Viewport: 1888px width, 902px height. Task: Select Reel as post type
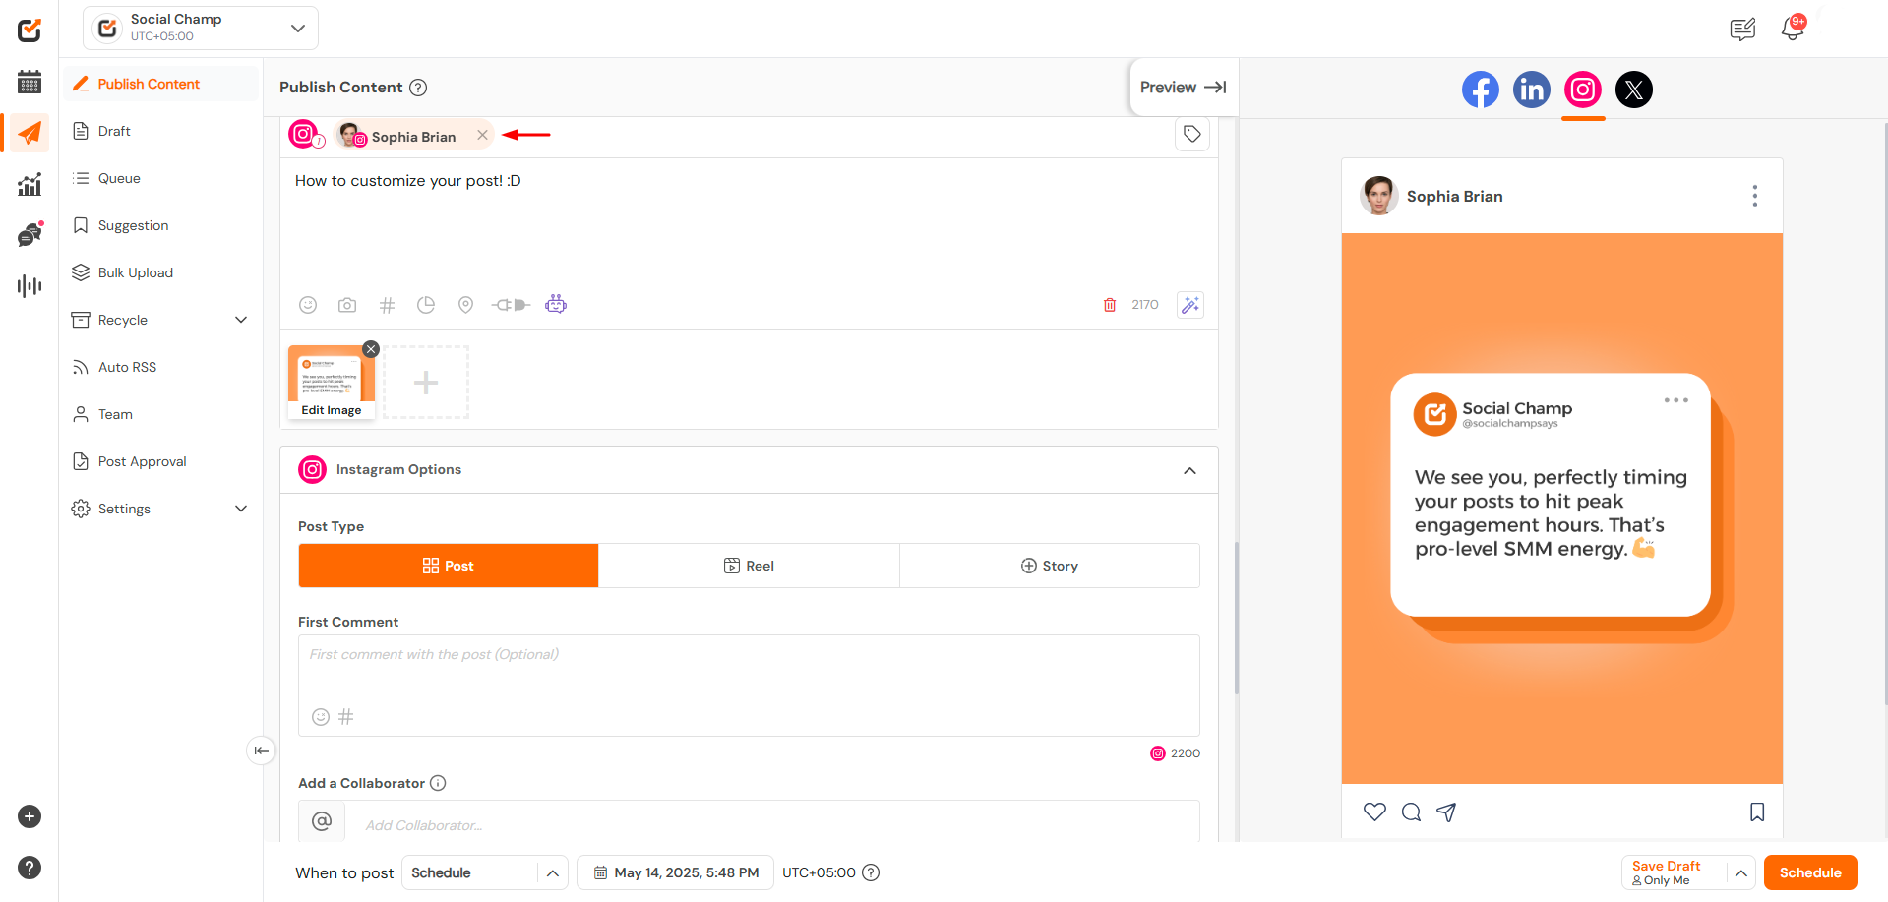[x=749, y=566]
